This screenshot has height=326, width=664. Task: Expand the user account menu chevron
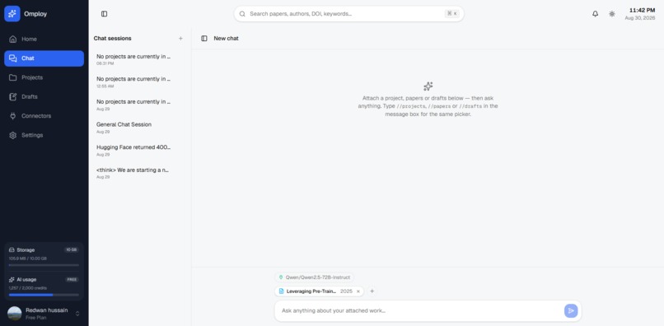[77, 314]
